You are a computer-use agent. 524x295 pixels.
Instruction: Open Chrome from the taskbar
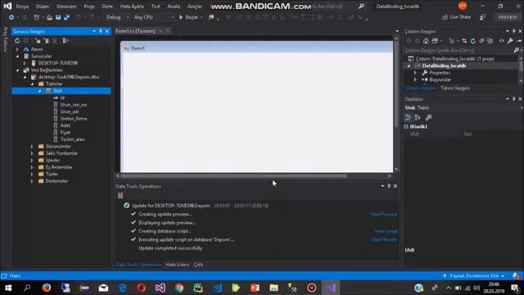tap(179, 288)
